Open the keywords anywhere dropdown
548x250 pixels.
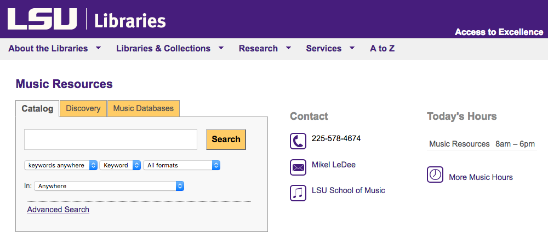(x=61, y=165)
